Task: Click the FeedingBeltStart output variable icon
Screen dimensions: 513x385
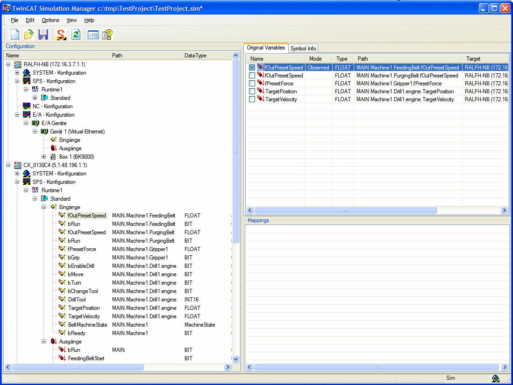Action: tap(62, 358)
